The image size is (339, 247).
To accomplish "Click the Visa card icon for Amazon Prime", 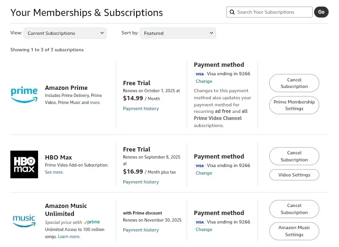I will coord(200,74).
